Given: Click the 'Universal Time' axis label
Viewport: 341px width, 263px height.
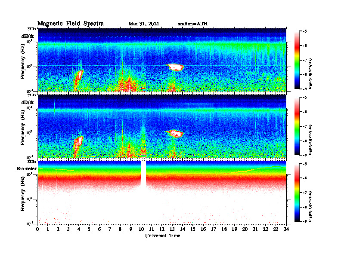Looking at the screenshot, I should coord(162,235).
